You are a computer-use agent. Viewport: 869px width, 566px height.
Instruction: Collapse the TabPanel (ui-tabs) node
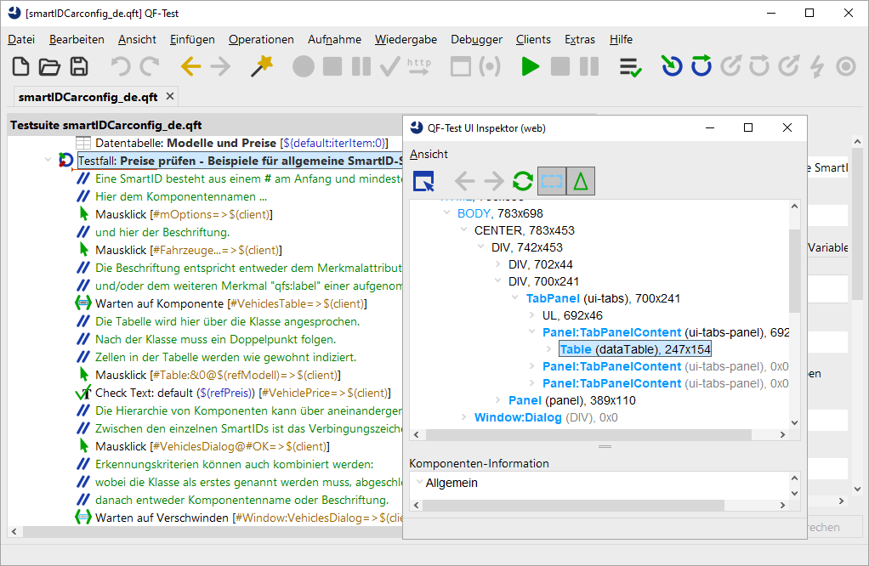pyautogui.click(x=515, y=298)
